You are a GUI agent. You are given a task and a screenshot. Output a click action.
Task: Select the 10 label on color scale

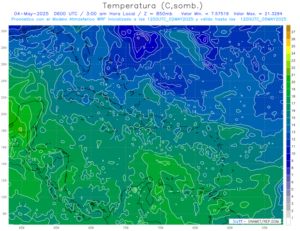click(293, 154)
